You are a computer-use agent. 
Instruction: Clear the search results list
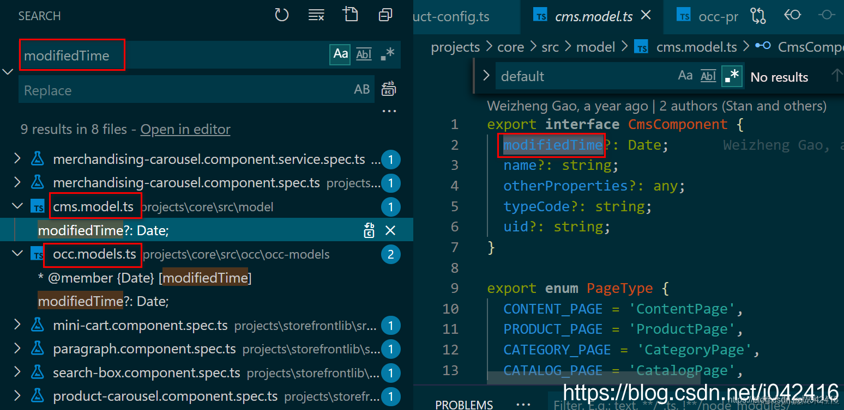click(x=316, y=15)
